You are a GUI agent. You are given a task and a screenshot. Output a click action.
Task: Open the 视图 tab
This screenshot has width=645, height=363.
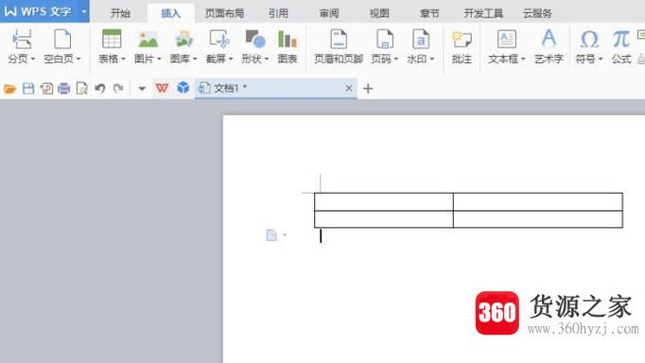tap(379, 13)
